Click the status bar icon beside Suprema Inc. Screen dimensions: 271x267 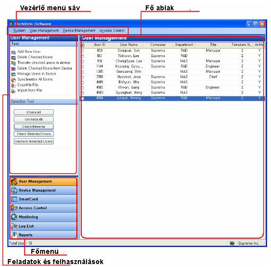(x=232, y=243)
